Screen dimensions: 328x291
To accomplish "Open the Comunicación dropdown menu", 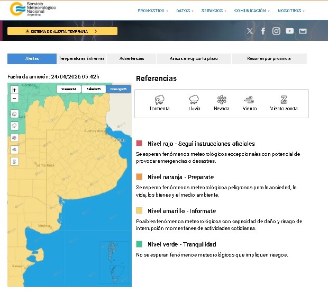I will pos(251,11).
